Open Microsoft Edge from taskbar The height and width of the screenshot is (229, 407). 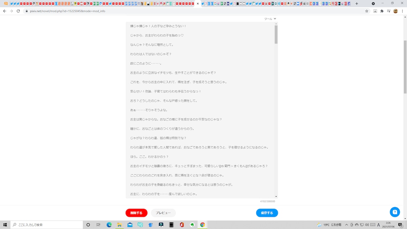tap(109, 225)
